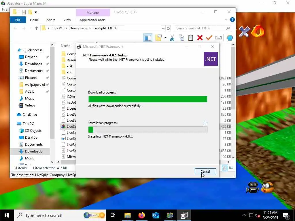Toggle the preview pane toolbar icon
Image resolution: width=295 pixels, height=221 pixels.
tap(148, 38)
